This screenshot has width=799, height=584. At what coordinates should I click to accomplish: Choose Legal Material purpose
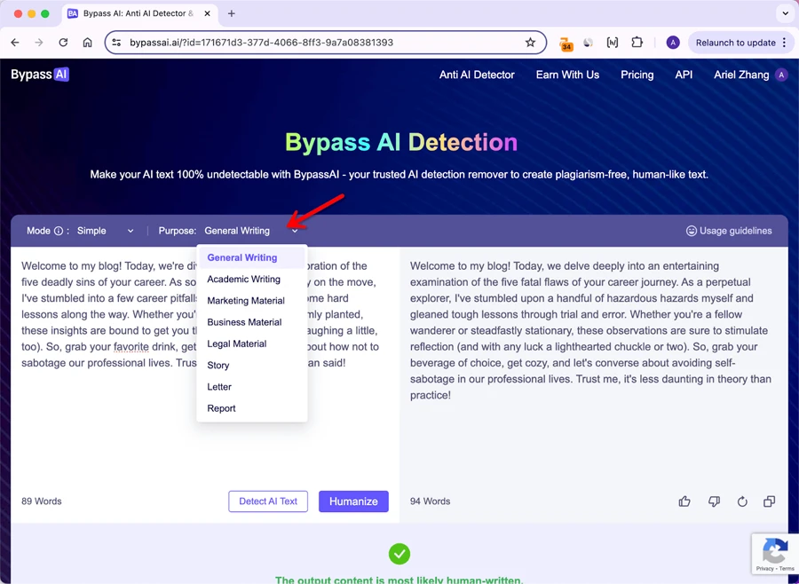tap(252, 344)
